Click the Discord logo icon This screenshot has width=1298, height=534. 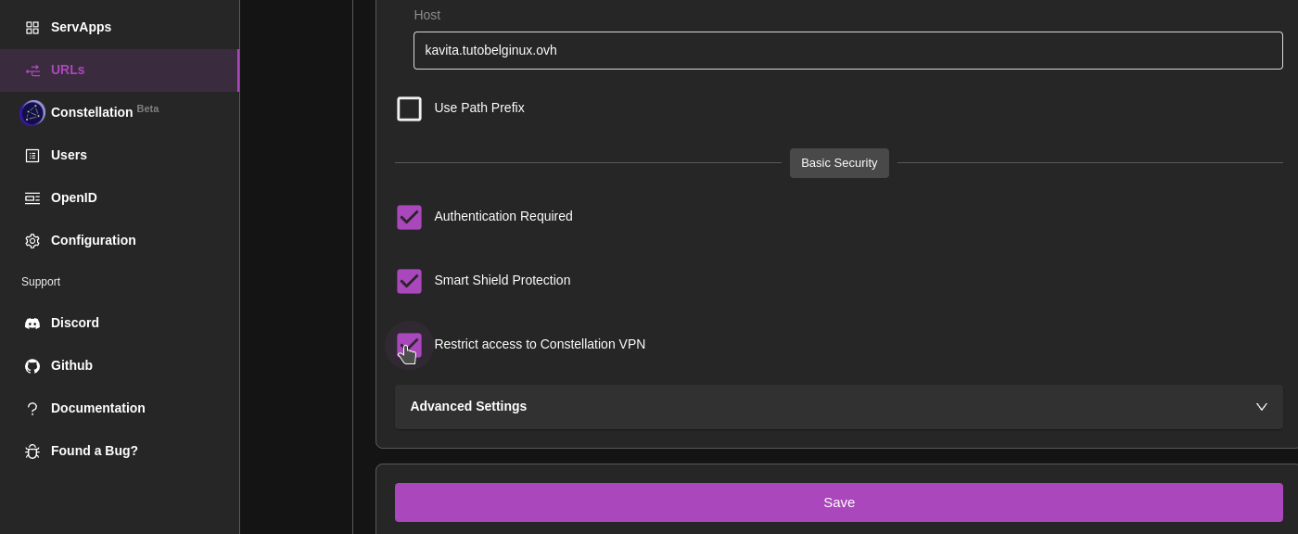click(32, 324)
